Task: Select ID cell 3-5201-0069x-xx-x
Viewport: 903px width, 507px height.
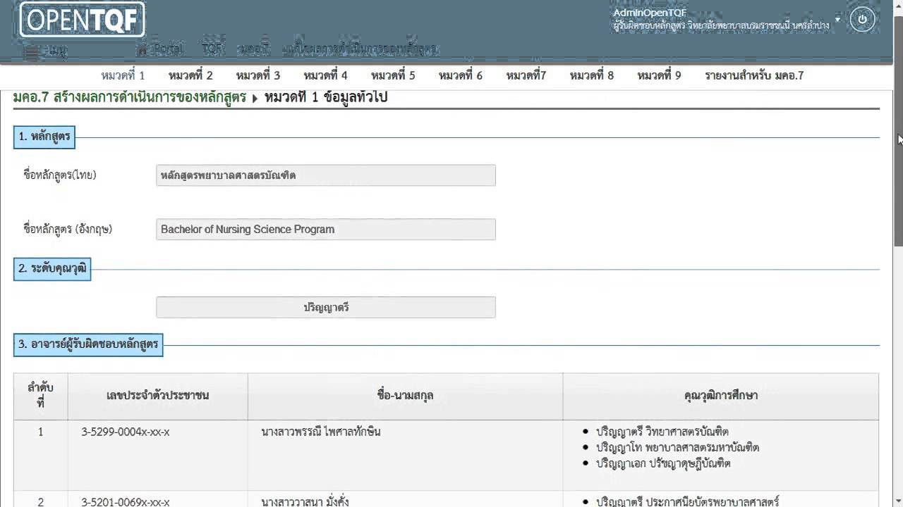Action: 126,501
